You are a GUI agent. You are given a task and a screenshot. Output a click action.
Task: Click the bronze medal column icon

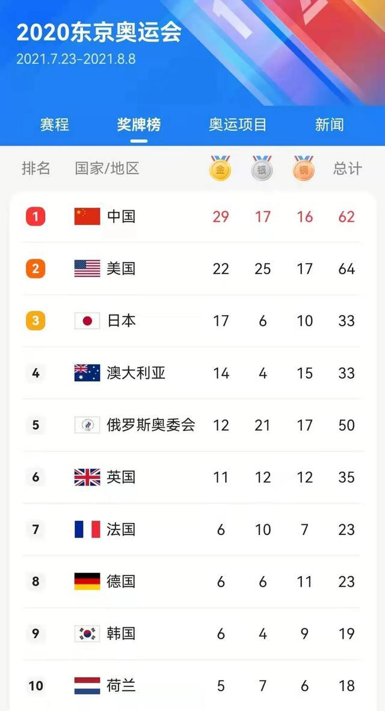tap(304, 169)
